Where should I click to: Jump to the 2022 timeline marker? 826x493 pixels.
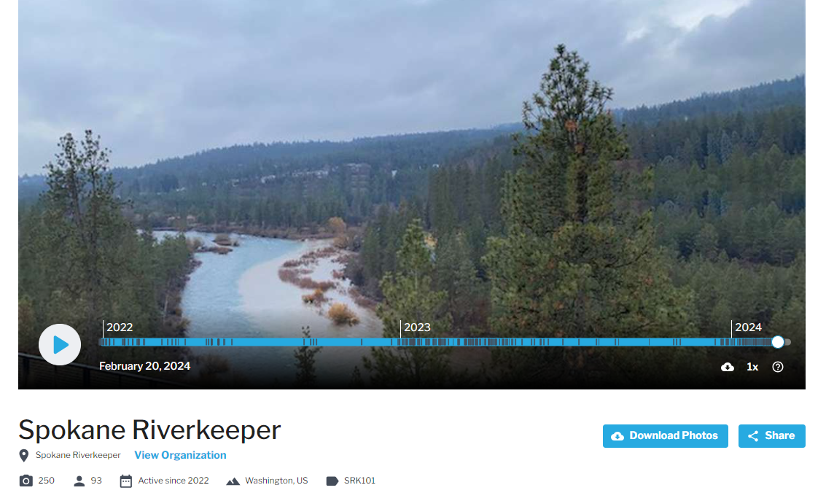tap(120, 327)
